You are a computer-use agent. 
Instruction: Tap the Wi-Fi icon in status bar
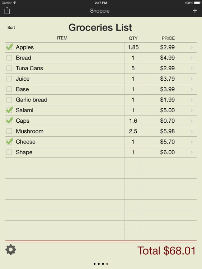(15, 3)
